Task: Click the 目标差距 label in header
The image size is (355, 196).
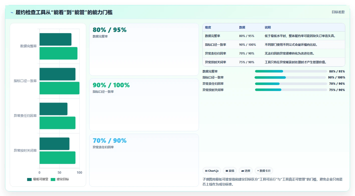Action: [x=338, y=12]
